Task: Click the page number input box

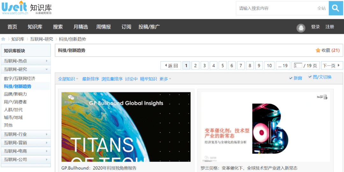Action: [298, 65]
